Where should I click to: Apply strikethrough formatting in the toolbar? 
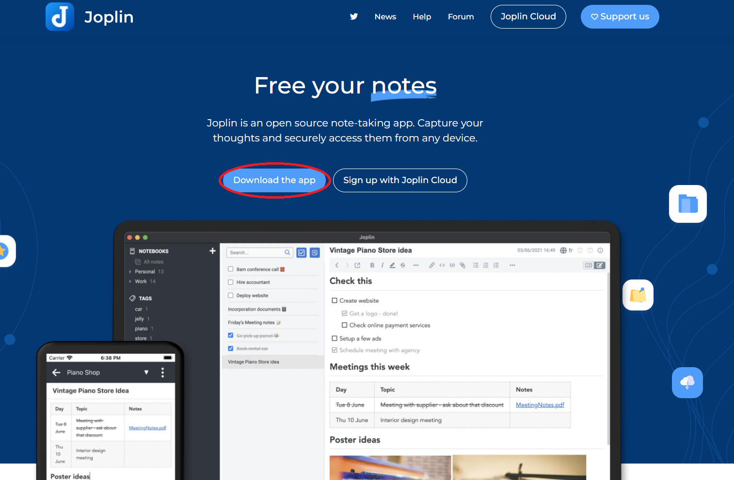pyautogui.click(x=403, y=265)
